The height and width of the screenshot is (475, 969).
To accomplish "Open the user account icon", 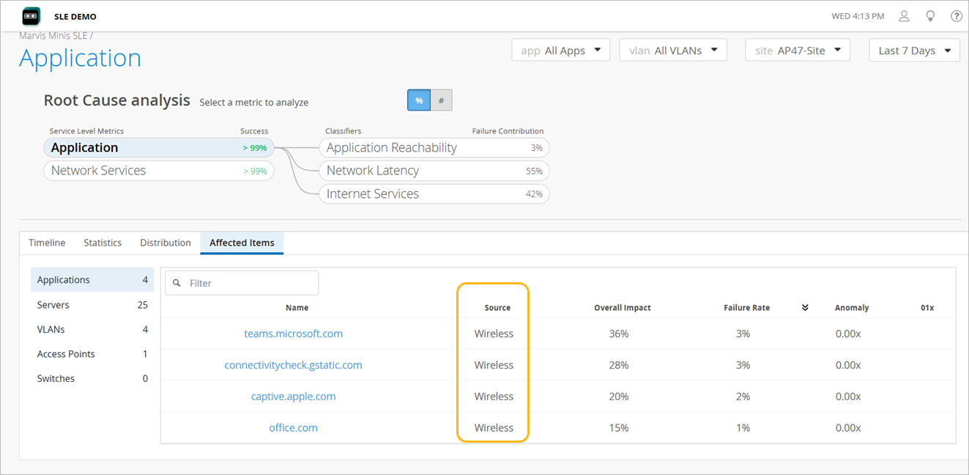I will point(904,16).
